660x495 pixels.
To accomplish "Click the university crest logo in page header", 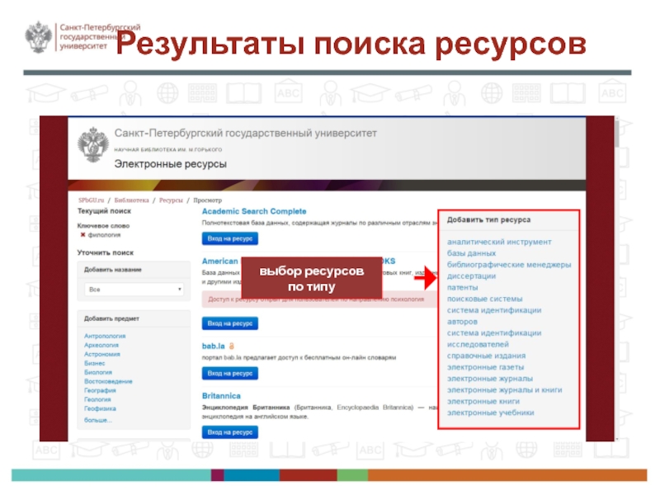I will (93, 144).
